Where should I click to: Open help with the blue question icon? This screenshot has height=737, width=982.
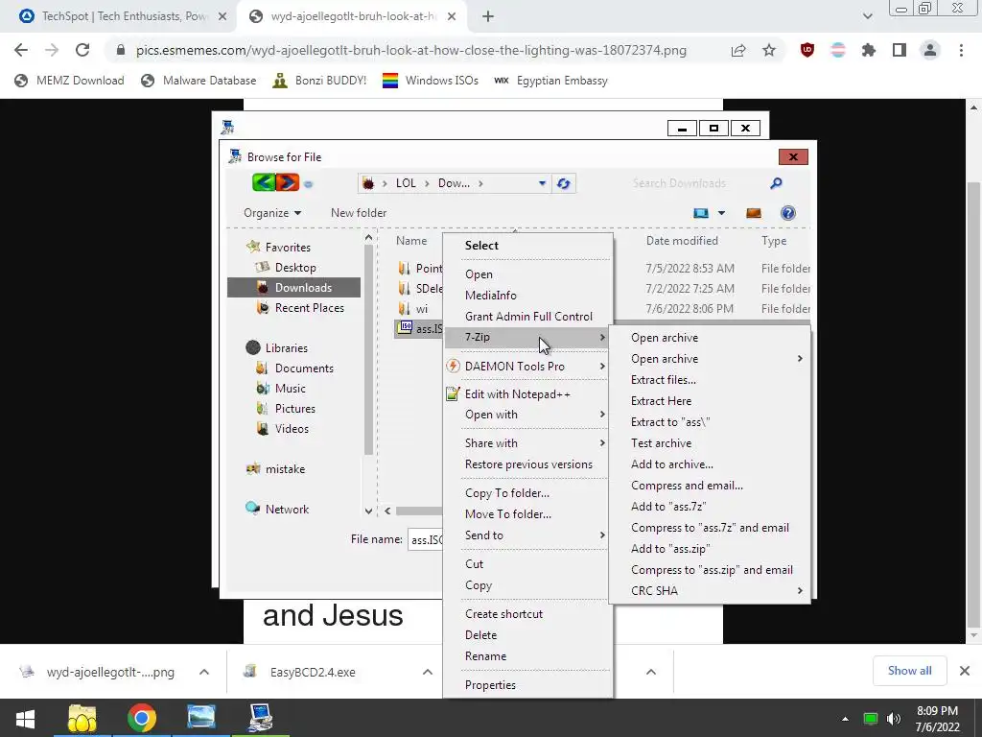788,213
